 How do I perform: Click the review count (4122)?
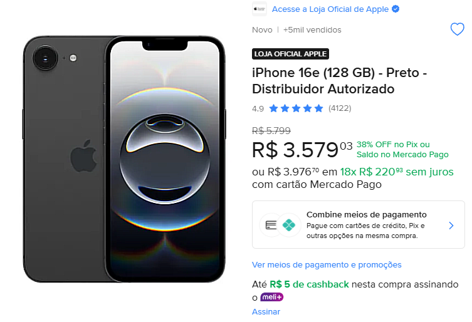340,108
